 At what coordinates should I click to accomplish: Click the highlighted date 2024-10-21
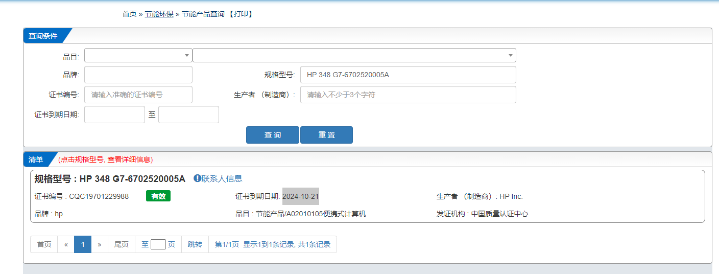(x=301, y=196)
